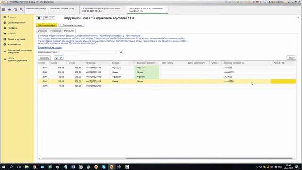This screenshot has height=170, width=302.
Task: Close the Загрузка из Excel tab
Action: (166, 8)
